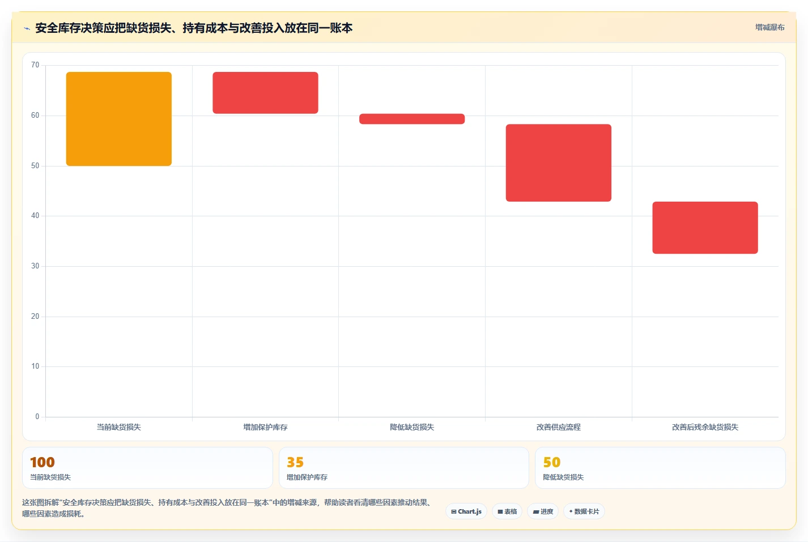Click the 增加保护库存 x-axis label
This screenshot has width=808, height=542.
[x=265, y=427]
